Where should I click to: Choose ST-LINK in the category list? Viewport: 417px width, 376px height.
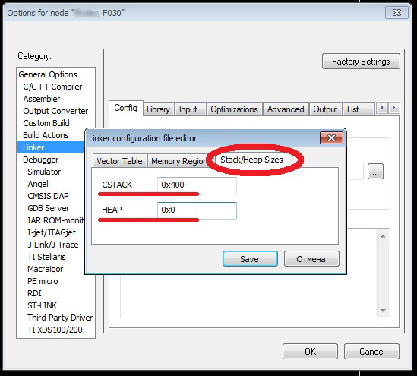pos(42,305)
